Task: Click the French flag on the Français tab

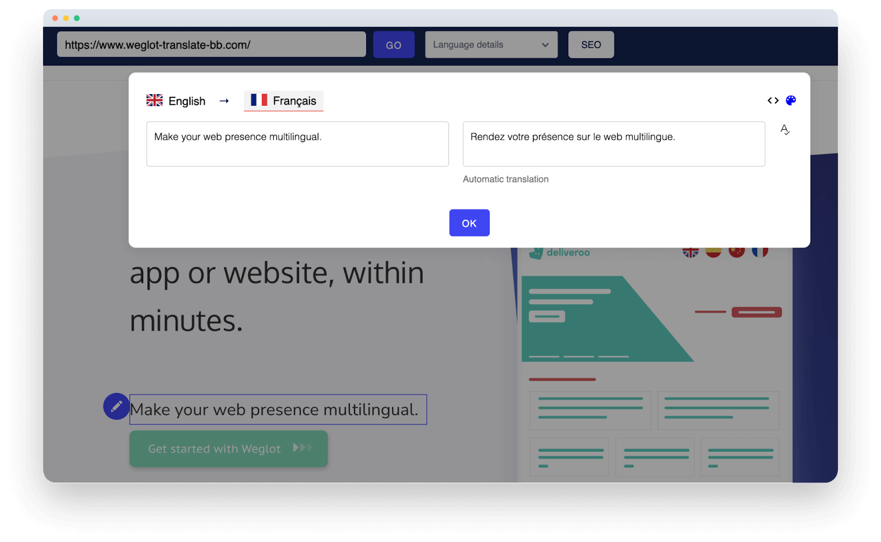Action: tap(259, 100)
